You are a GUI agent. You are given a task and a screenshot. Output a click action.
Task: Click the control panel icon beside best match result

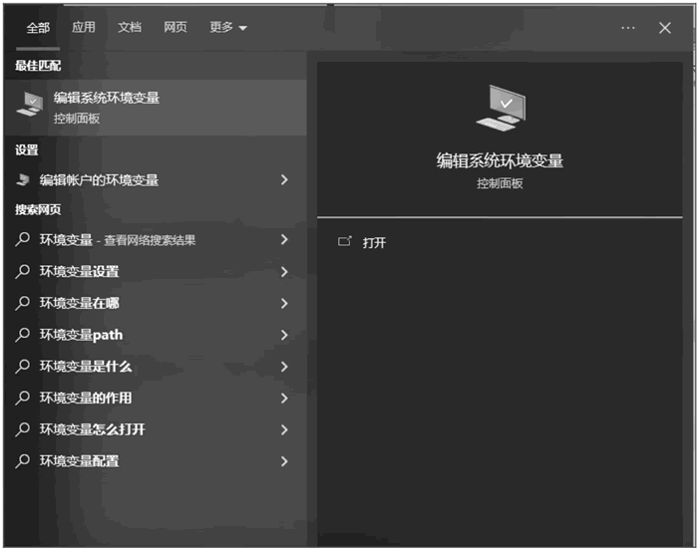point(30,106)
